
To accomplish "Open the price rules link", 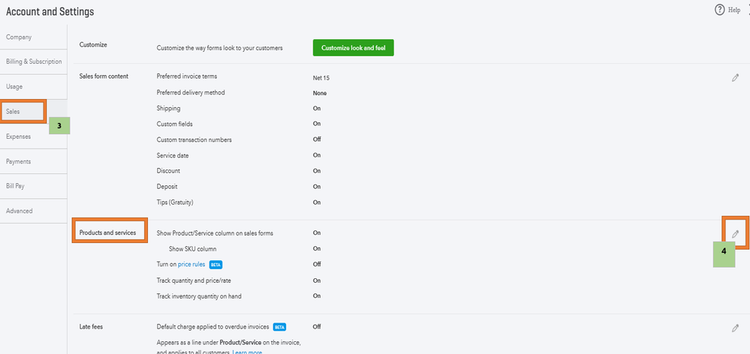I will [191, 264].
